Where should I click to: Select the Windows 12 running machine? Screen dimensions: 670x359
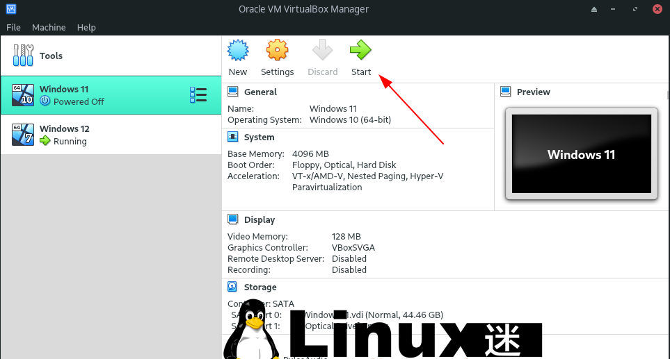[111, 135]
